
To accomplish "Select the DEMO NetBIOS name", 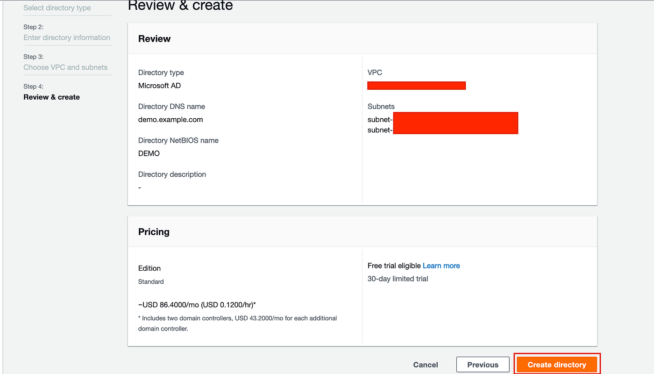I will pos(149,153).
